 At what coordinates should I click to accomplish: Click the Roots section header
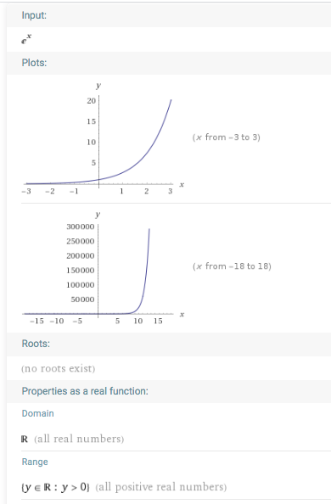click(x=36, y=344)
